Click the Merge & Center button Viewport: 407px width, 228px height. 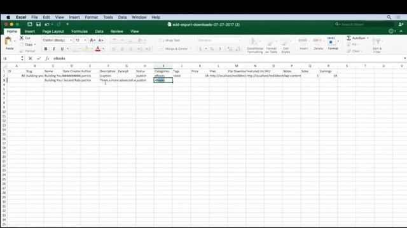pyautogui.click(x=174, y=49)
